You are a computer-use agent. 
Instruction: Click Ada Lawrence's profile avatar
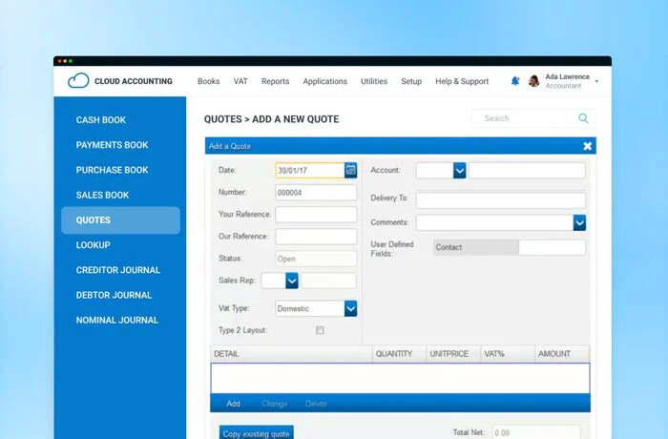click(x=533, y=81)
